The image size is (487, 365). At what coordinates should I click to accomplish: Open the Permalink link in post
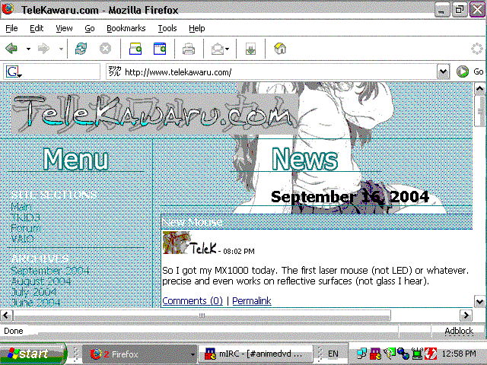coord(251,301)
